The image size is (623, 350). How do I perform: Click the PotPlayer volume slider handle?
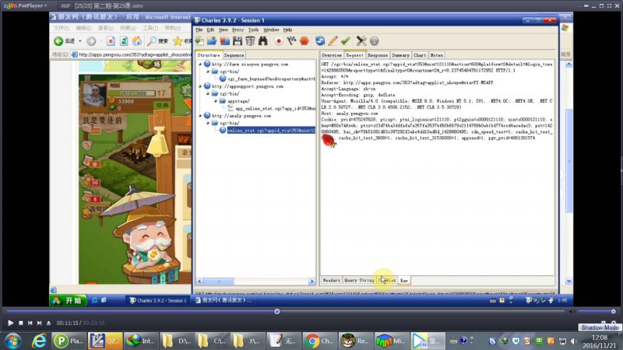(614, 312)
